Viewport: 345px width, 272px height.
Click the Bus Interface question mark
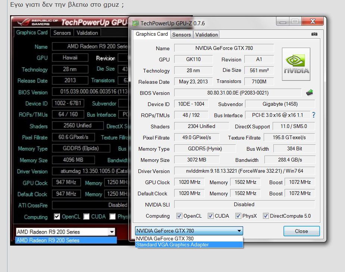[x=314, y=115]
